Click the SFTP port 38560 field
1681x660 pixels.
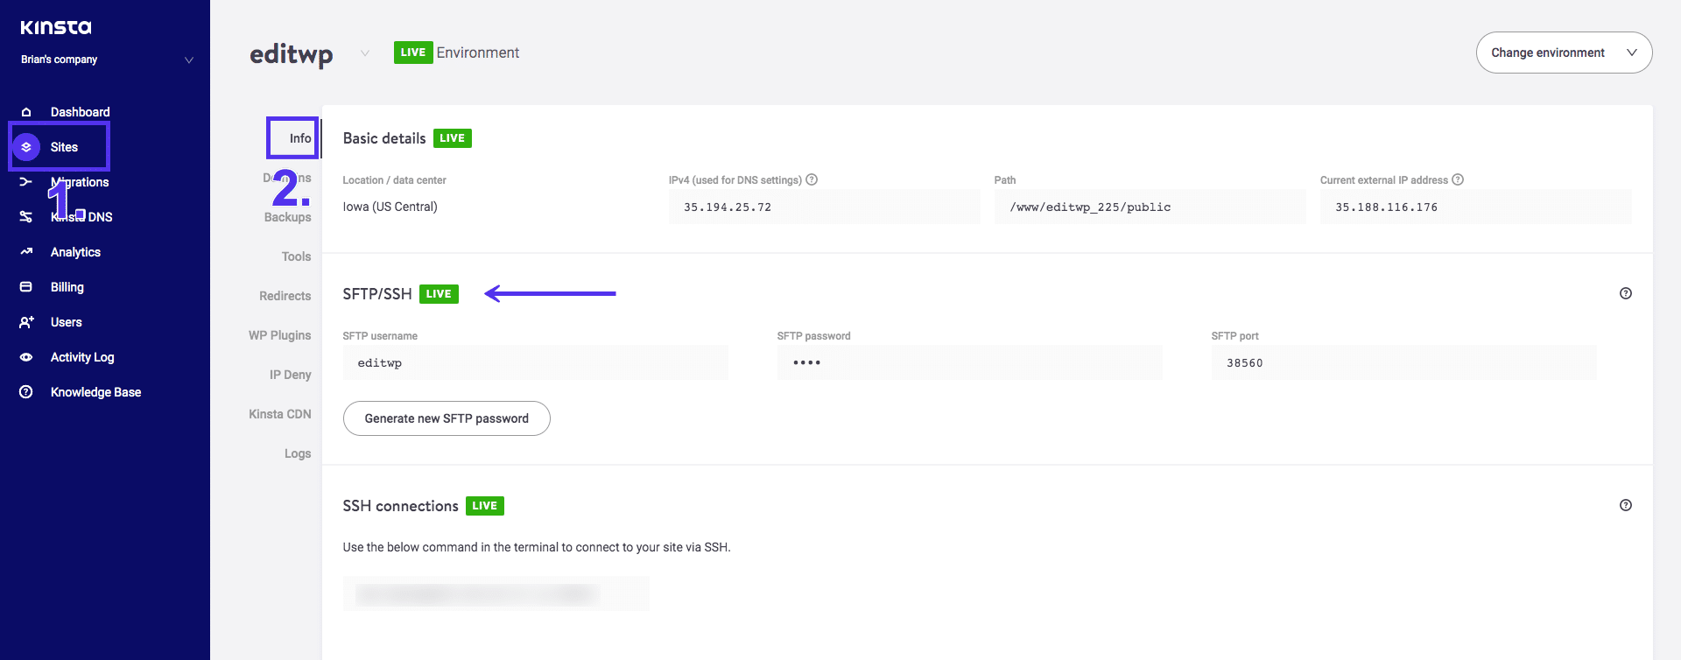coord(1403,362)
